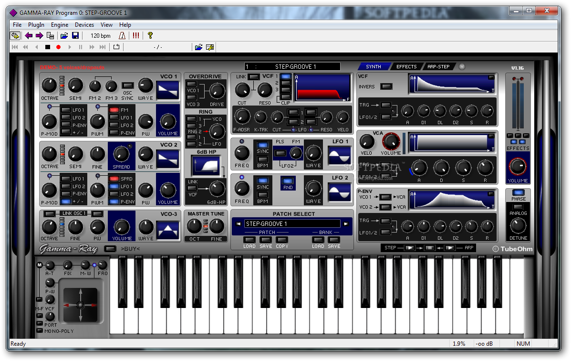Click previous patch arrow in Patch Select

pos(239,224)
